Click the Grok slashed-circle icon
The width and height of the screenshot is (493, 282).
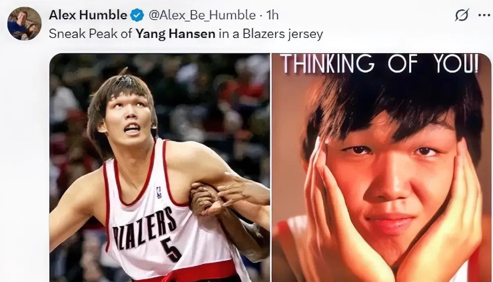coord(462,15)
